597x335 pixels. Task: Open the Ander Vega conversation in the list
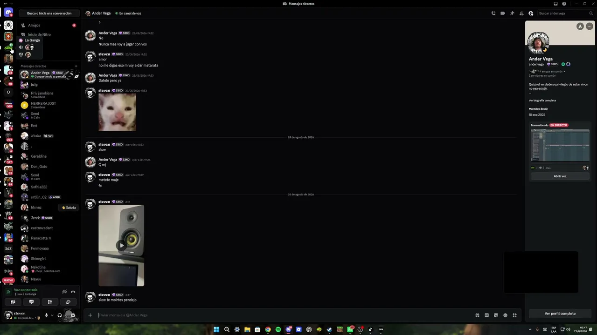(49, 74)
